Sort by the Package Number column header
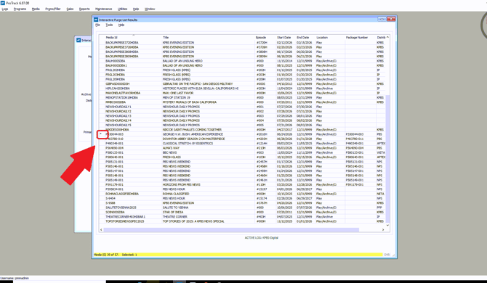 (357, 37)
